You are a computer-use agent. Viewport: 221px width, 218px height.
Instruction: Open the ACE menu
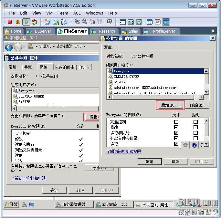click(x=77, y=13)
